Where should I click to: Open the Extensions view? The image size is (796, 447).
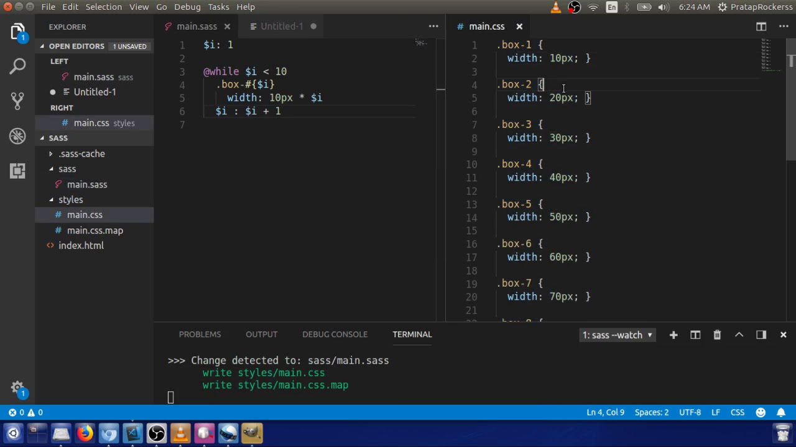click(x=17, y=170)
